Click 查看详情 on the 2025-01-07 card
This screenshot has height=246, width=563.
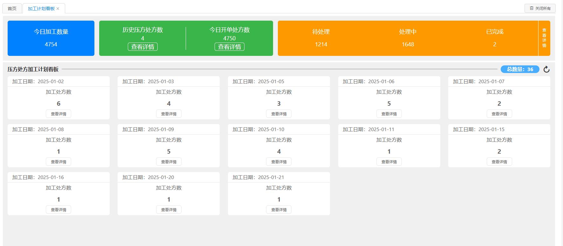[499, 114]
